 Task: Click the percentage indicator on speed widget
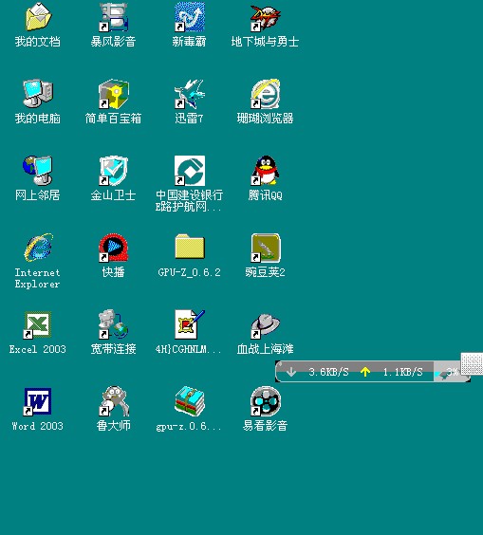coord(452,372)
